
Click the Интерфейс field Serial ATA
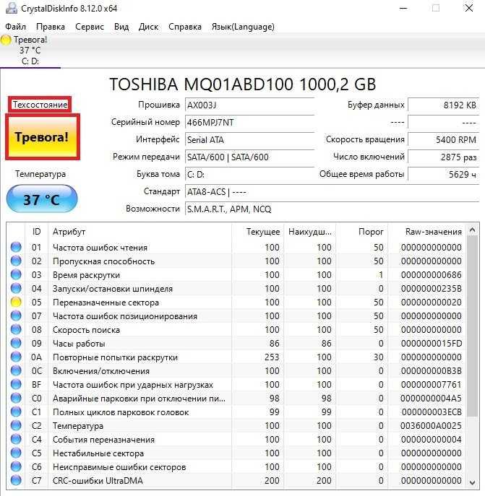(249, 140)
